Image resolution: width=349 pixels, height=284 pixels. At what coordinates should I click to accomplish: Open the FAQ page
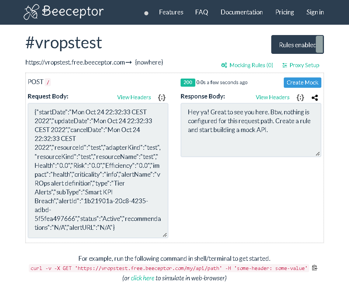click(202, 12)
